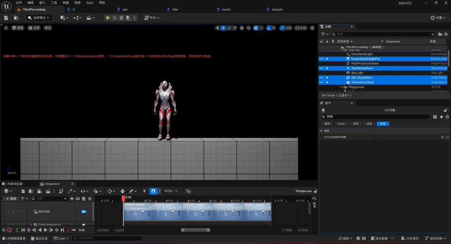Image resolution: width=451 pixels, height=244 pixels.
Task: Open the 构建 menu
Action: (66, 3)
